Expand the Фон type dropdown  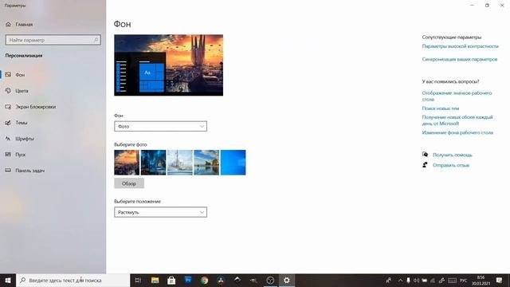click(160, 126)
